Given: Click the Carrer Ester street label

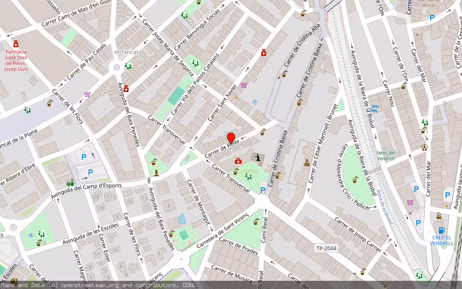Looking at the screenshot, I should pos(104,248).
